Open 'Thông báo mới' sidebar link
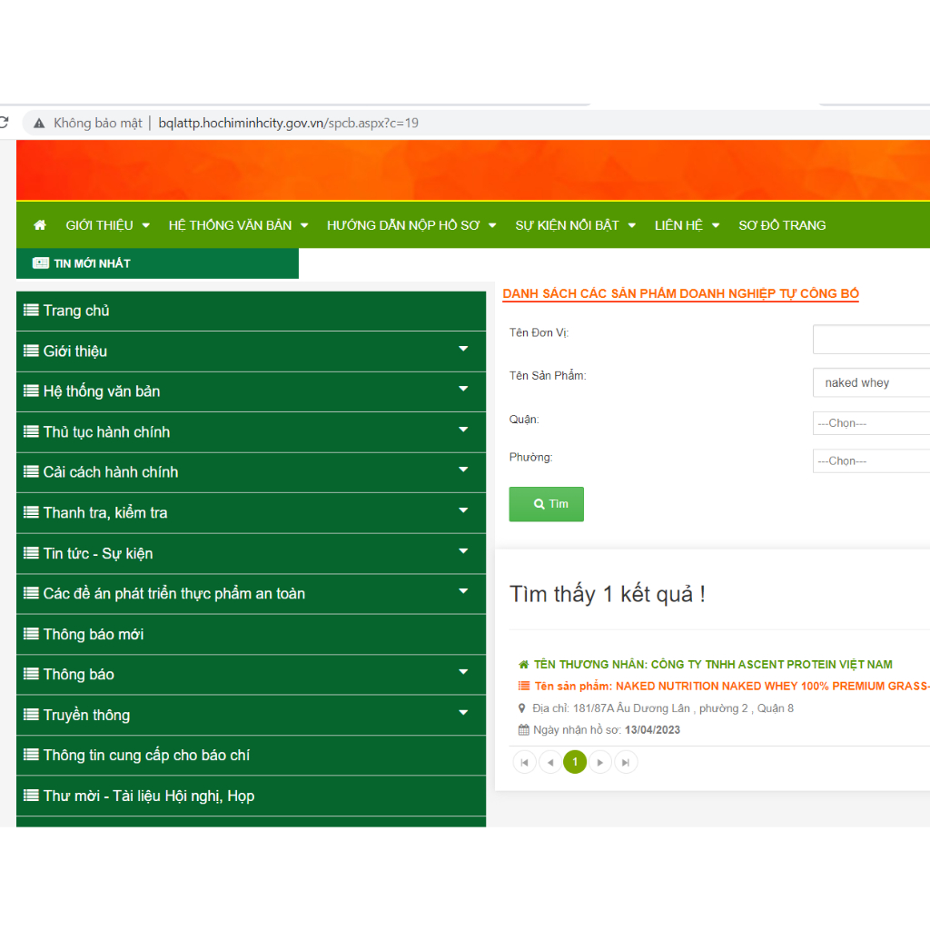This screenshot has width=930, height=930. (94, 634)
